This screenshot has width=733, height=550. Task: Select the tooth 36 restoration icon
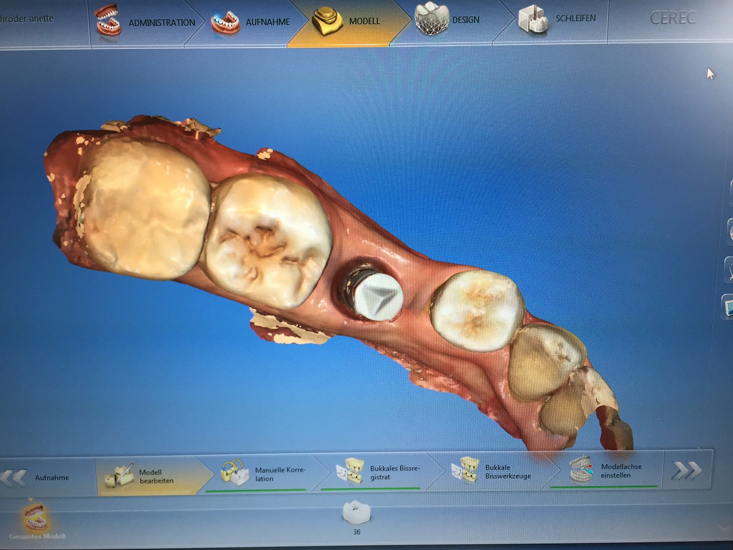357,513
